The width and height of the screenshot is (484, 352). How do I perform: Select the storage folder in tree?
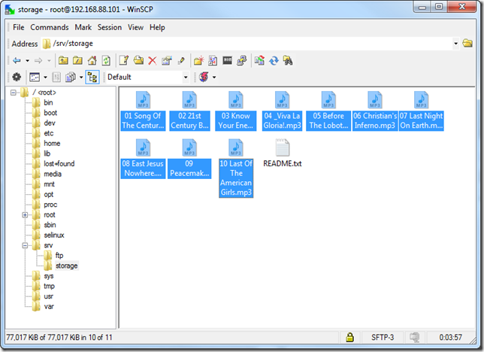click(66, 266)
